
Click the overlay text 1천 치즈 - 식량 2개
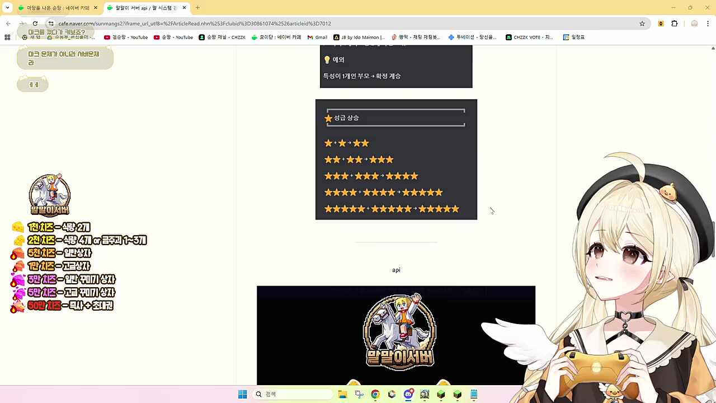58,227
